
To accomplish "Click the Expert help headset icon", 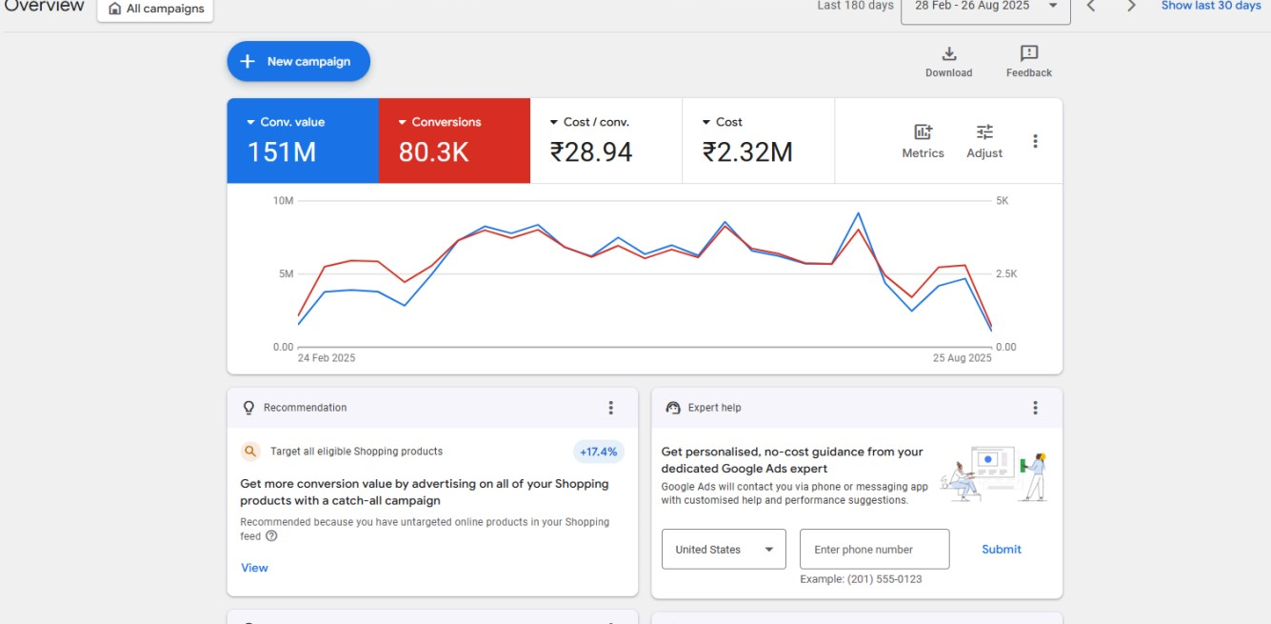I will coord(675,407).
